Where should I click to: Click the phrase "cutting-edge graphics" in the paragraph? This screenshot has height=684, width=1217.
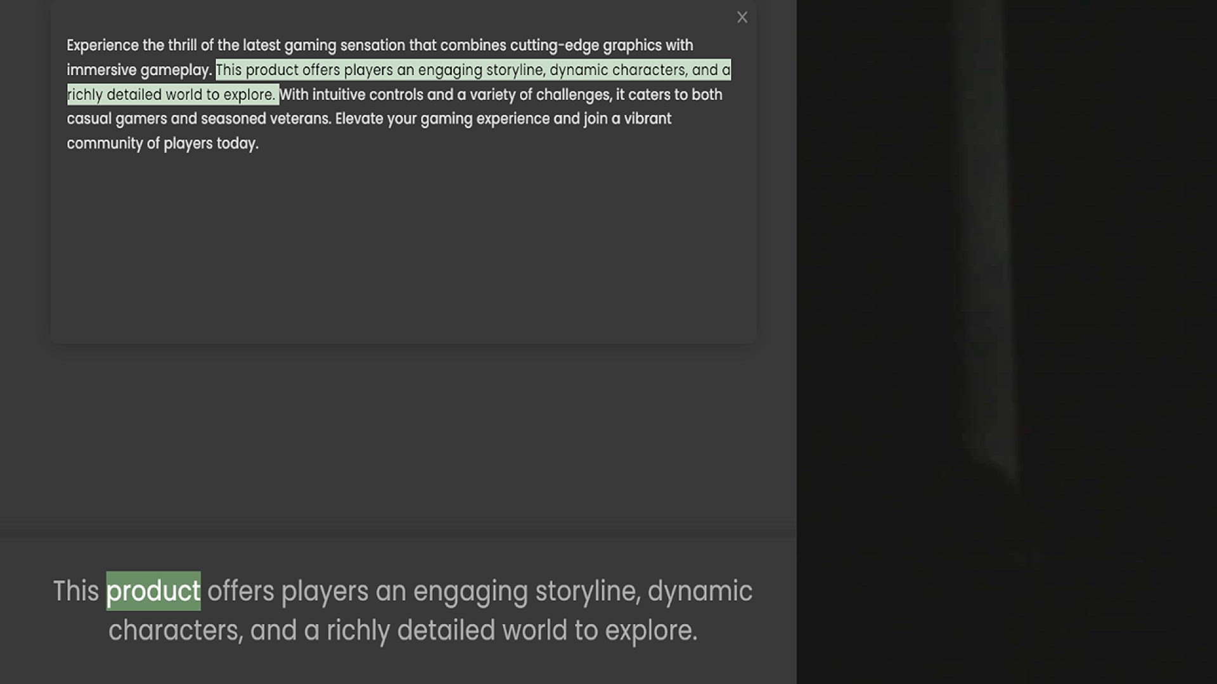[586, 46]
